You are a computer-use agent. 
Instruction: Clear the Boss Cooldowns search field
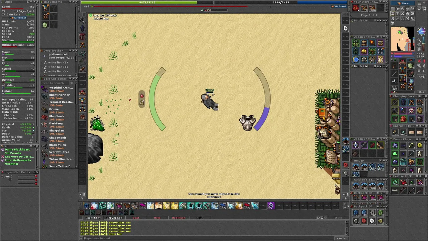click(x=71, y=83)
